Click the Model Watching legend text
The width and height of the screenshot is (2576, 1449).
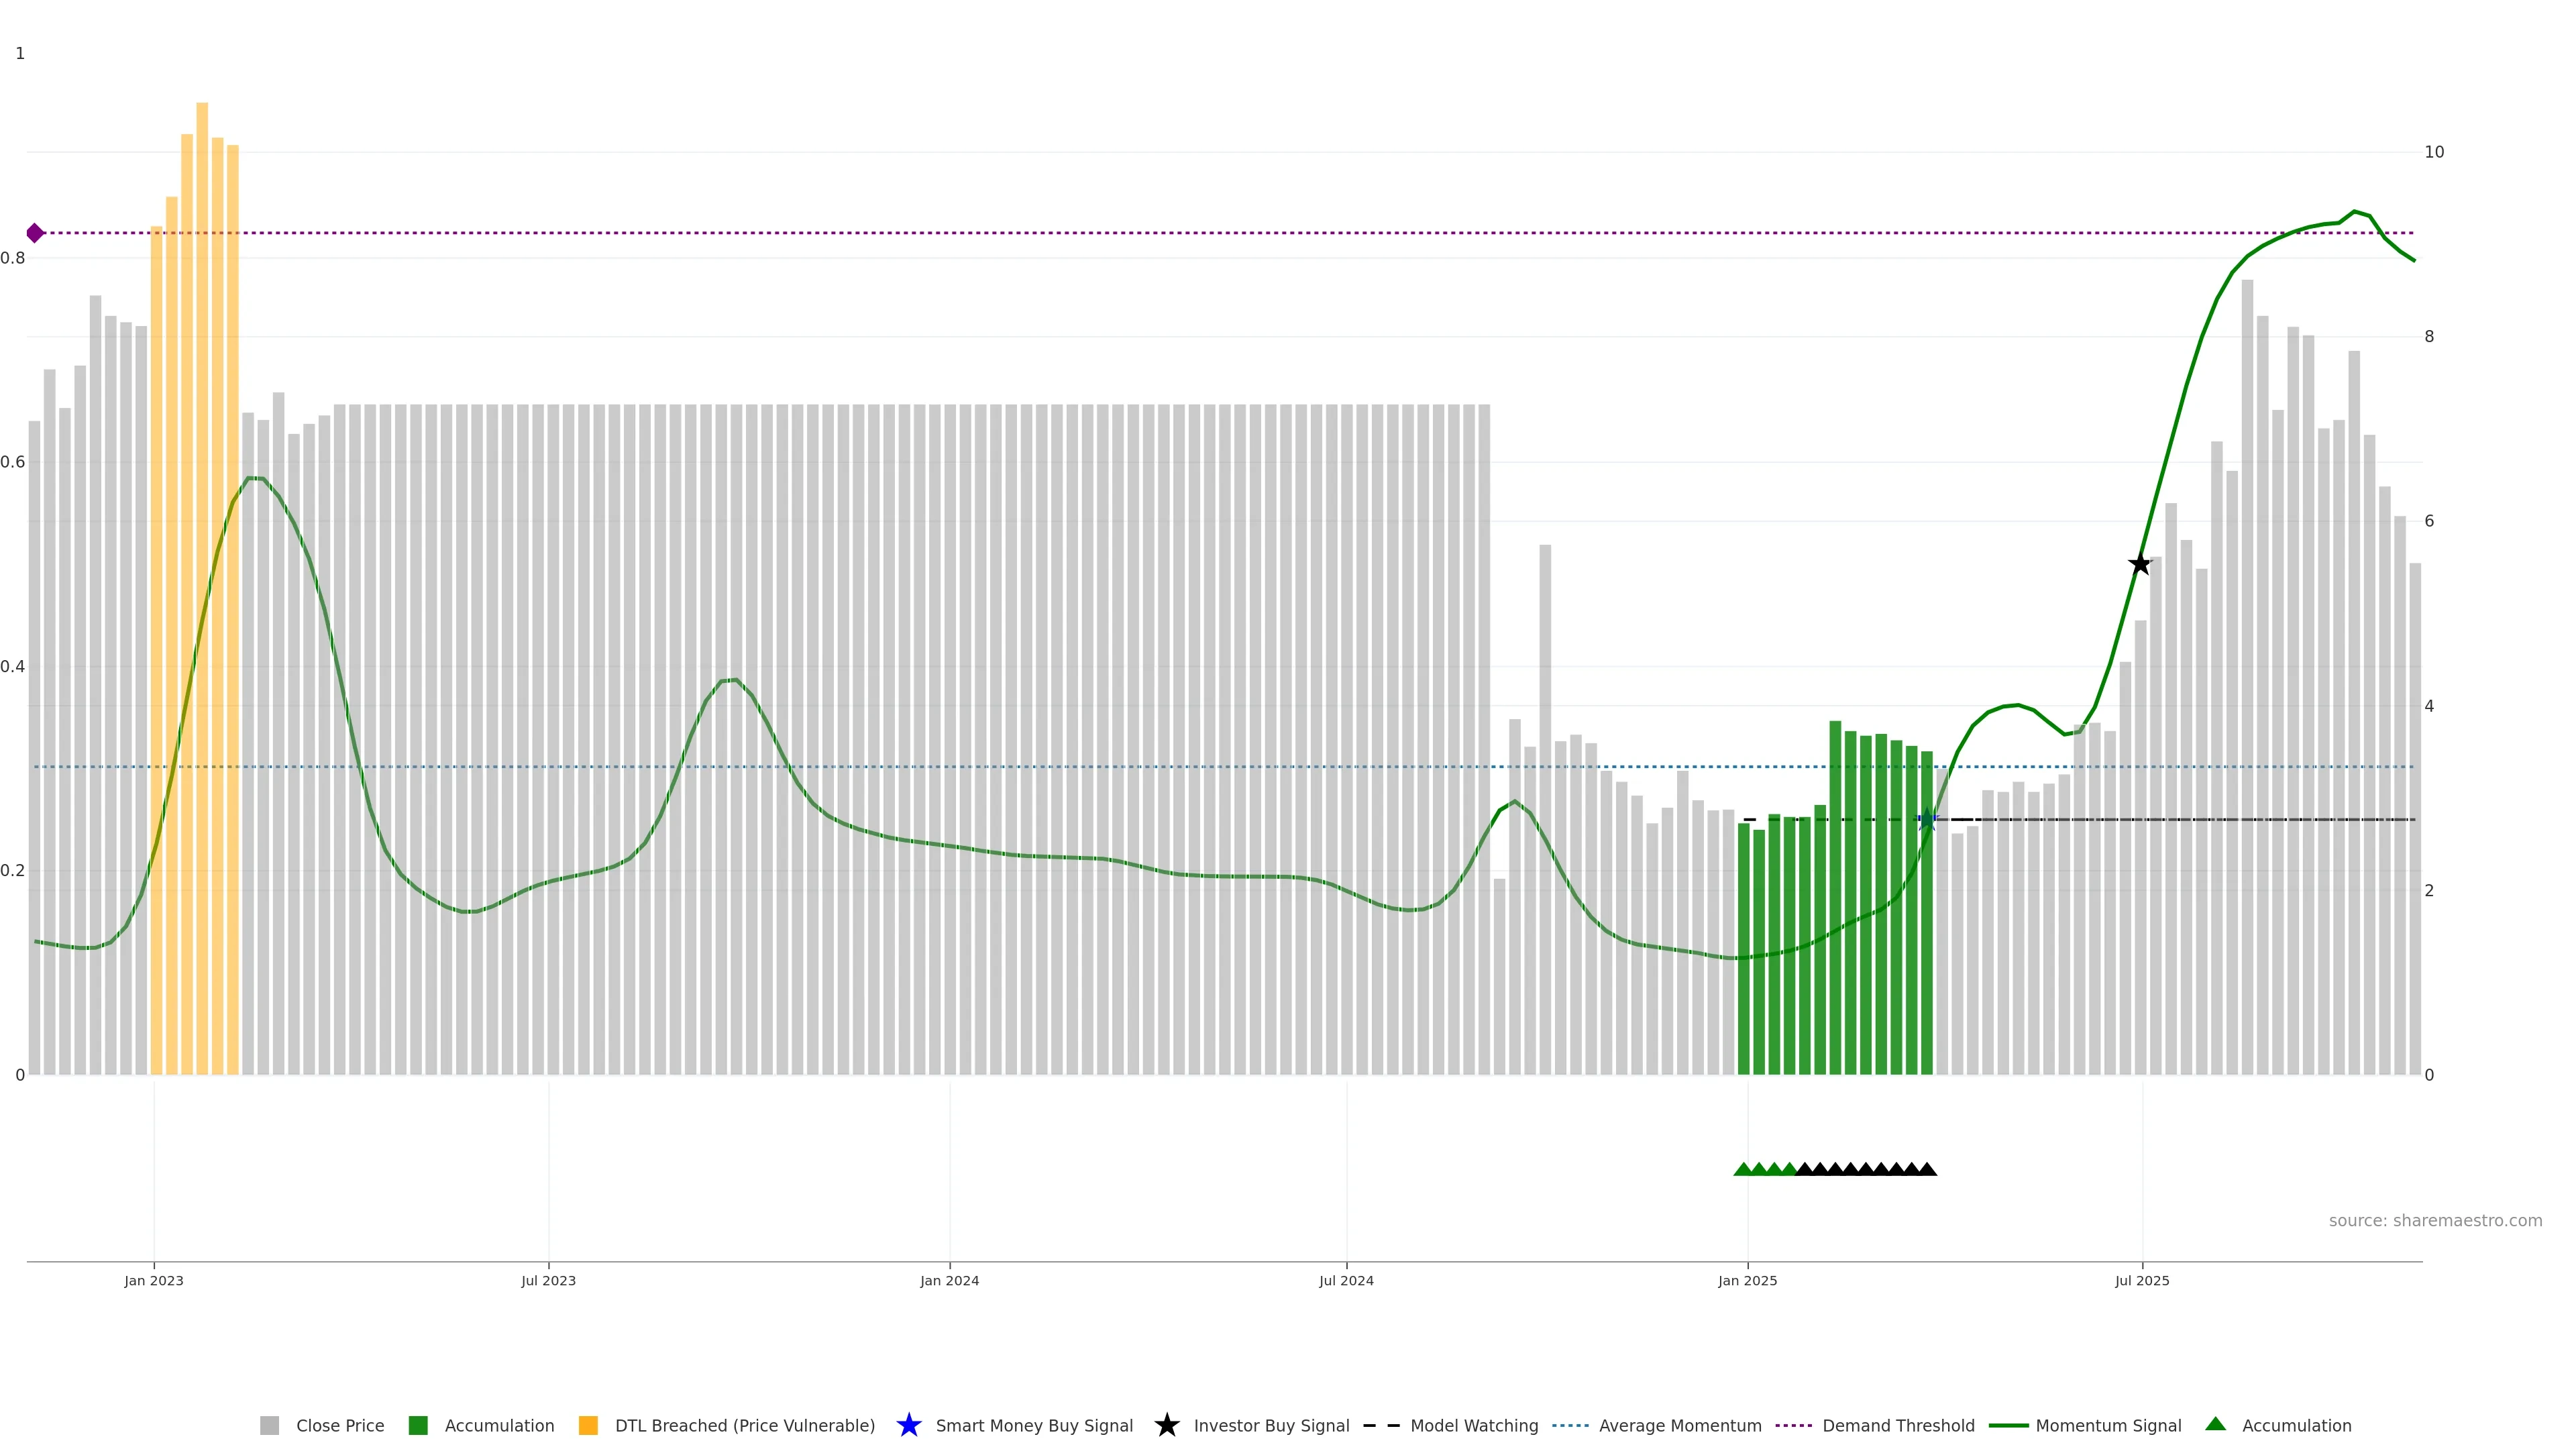[1474, 1425]
